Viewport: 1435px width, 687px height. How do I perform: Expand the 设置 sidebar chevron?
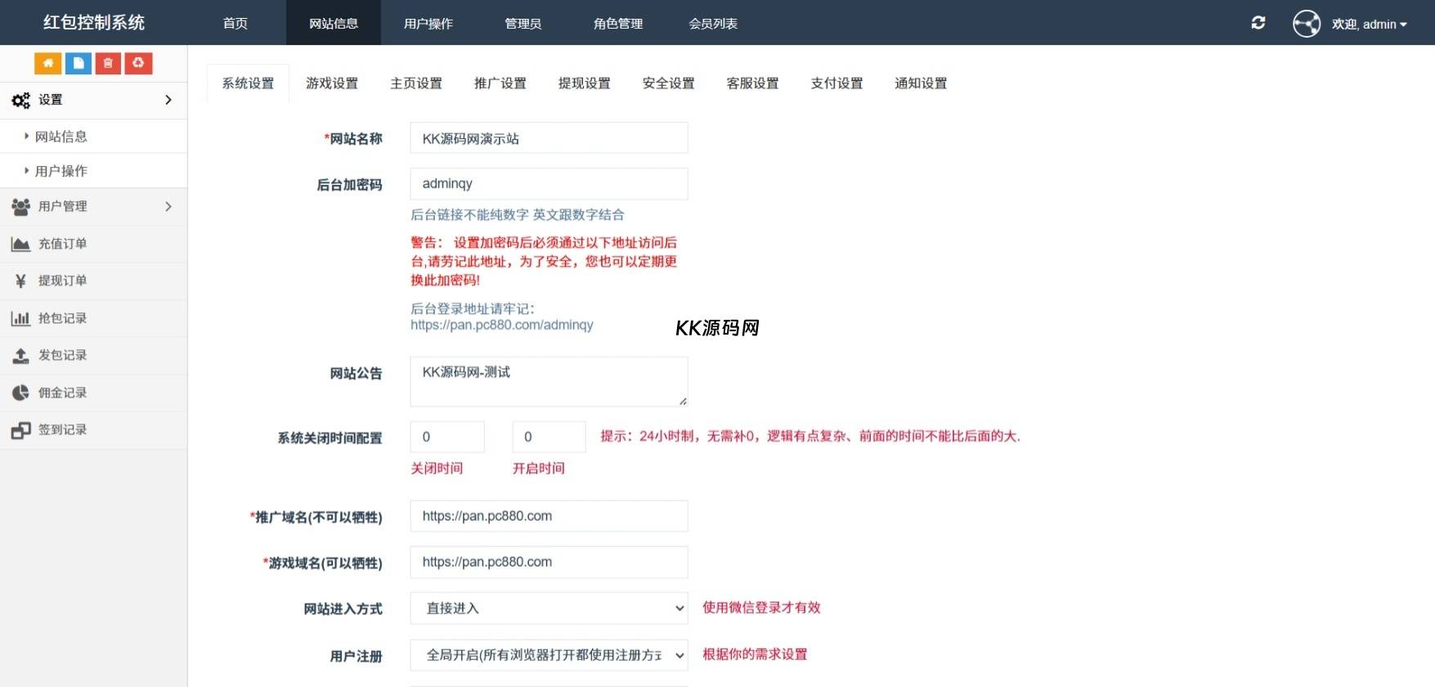pyautogui.click(x=168, y=100)
